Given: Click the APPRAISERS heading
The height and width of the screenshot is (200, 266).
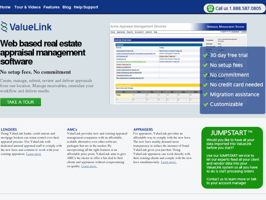Looking at the screenshot, I should 143,130.
